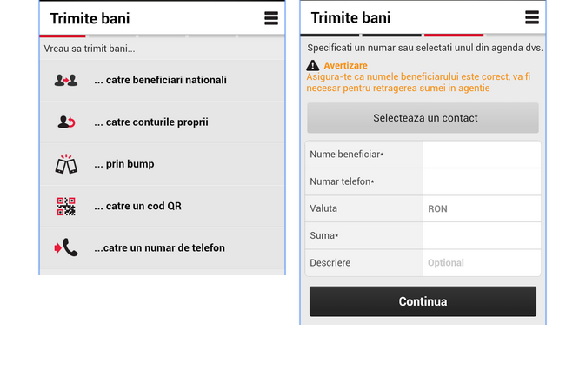The width and height of the screenshot is (586, 369).
Task: Focus the optional Descriere field
Action: pos(482,263)
